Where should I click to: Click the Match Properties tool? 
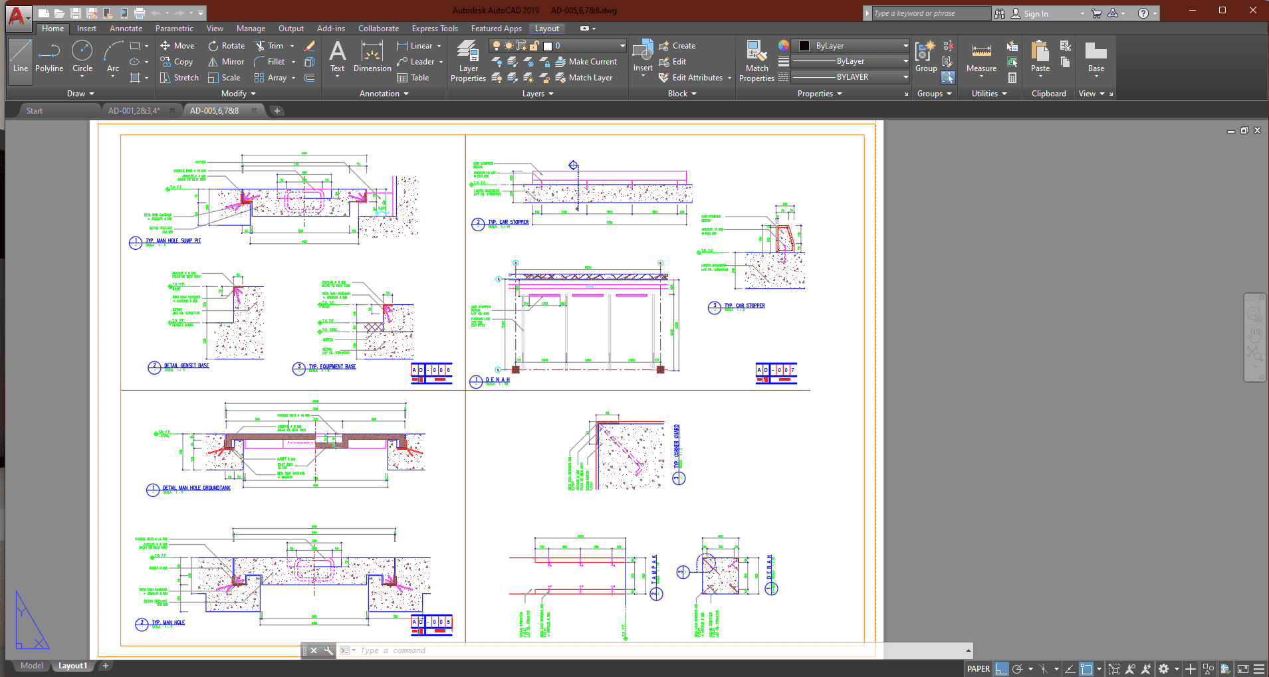point(756,61)
